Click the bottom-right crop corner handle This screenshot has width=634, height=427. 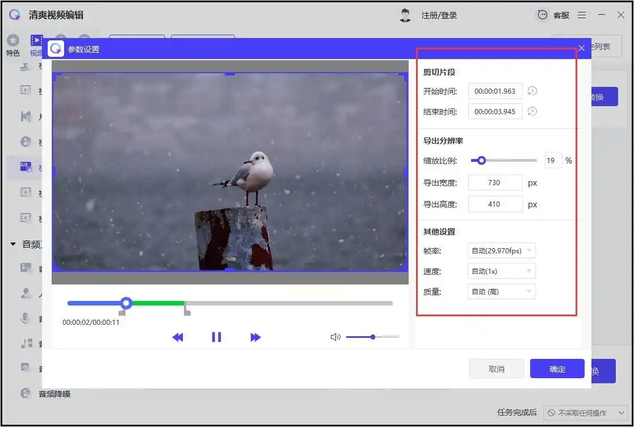[x=403, y=267]
